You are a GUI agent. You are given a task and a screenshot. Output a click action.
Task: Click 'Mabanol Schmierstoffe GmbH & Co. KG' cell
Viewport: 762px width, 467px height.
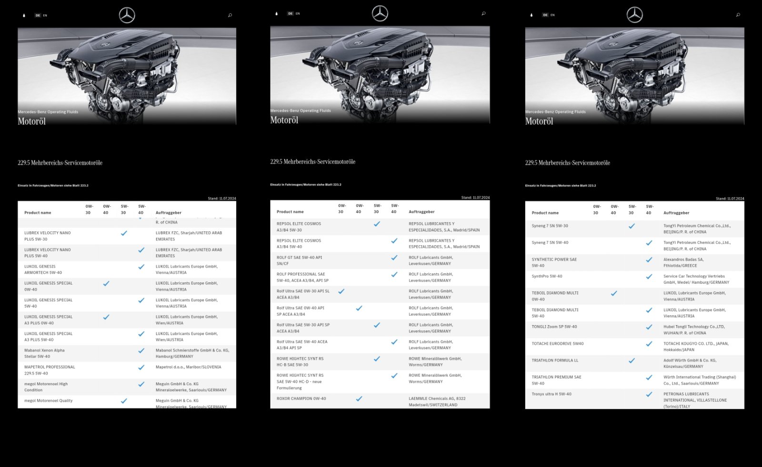(x=192, y=353)
